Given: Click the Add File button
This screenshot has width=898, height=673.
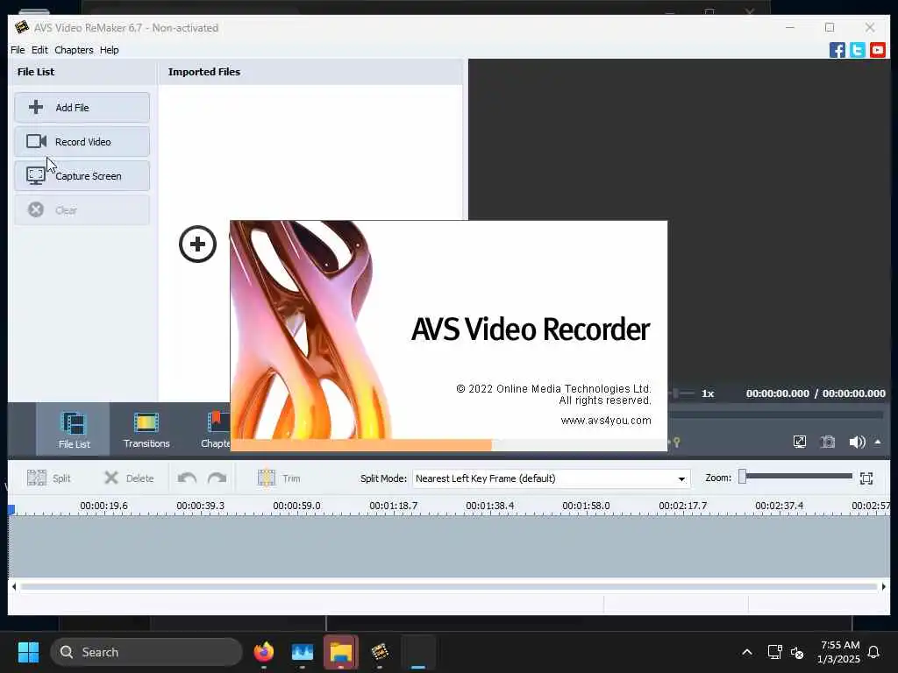Looking at the screenshot, I should tap(82, 108).
